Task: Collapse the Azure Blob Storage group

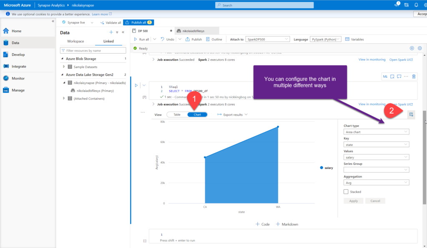Action: (63, 59)
